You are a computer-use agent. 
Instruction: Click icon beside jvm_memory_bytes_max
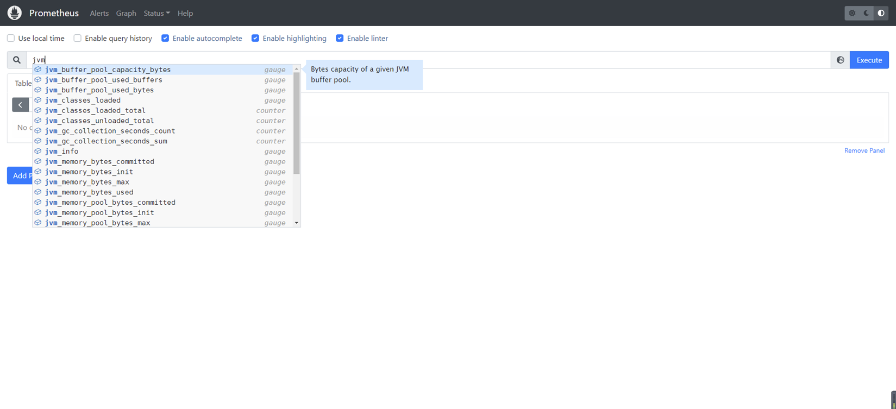click(38, 182)
